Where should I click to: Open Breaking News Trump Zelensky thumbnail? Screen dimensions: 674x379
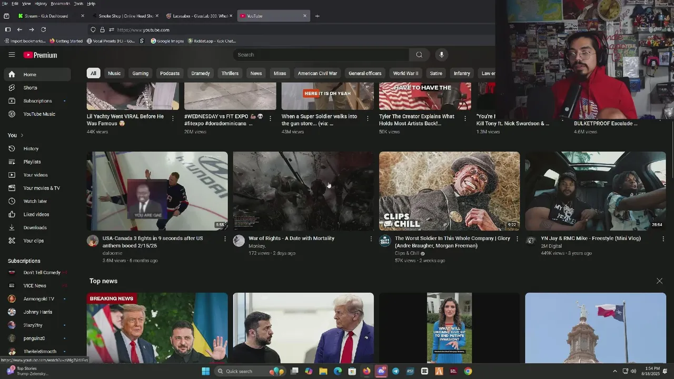pyautogui.click(x=157, y=328)
